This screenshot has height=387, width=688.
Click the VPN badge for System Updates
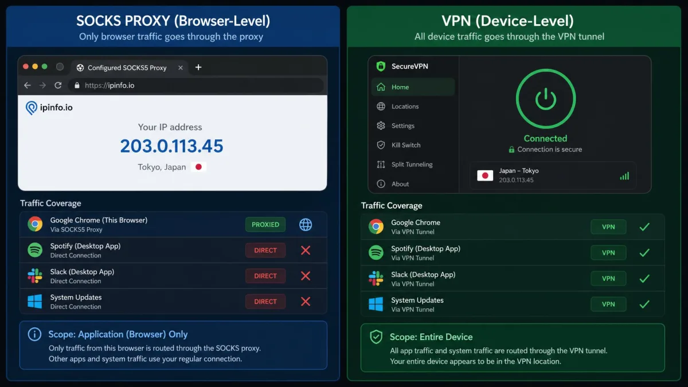[608, 304]
